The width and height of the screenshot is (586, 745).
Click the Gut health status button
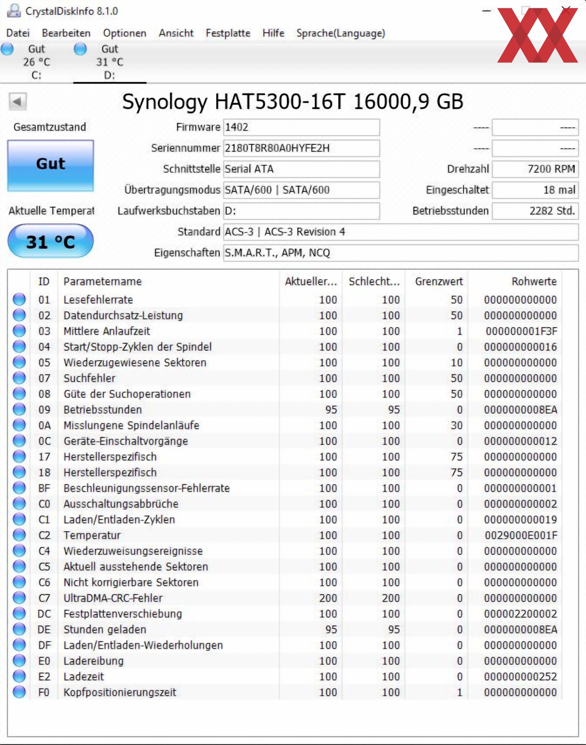[x=50, y=165]
